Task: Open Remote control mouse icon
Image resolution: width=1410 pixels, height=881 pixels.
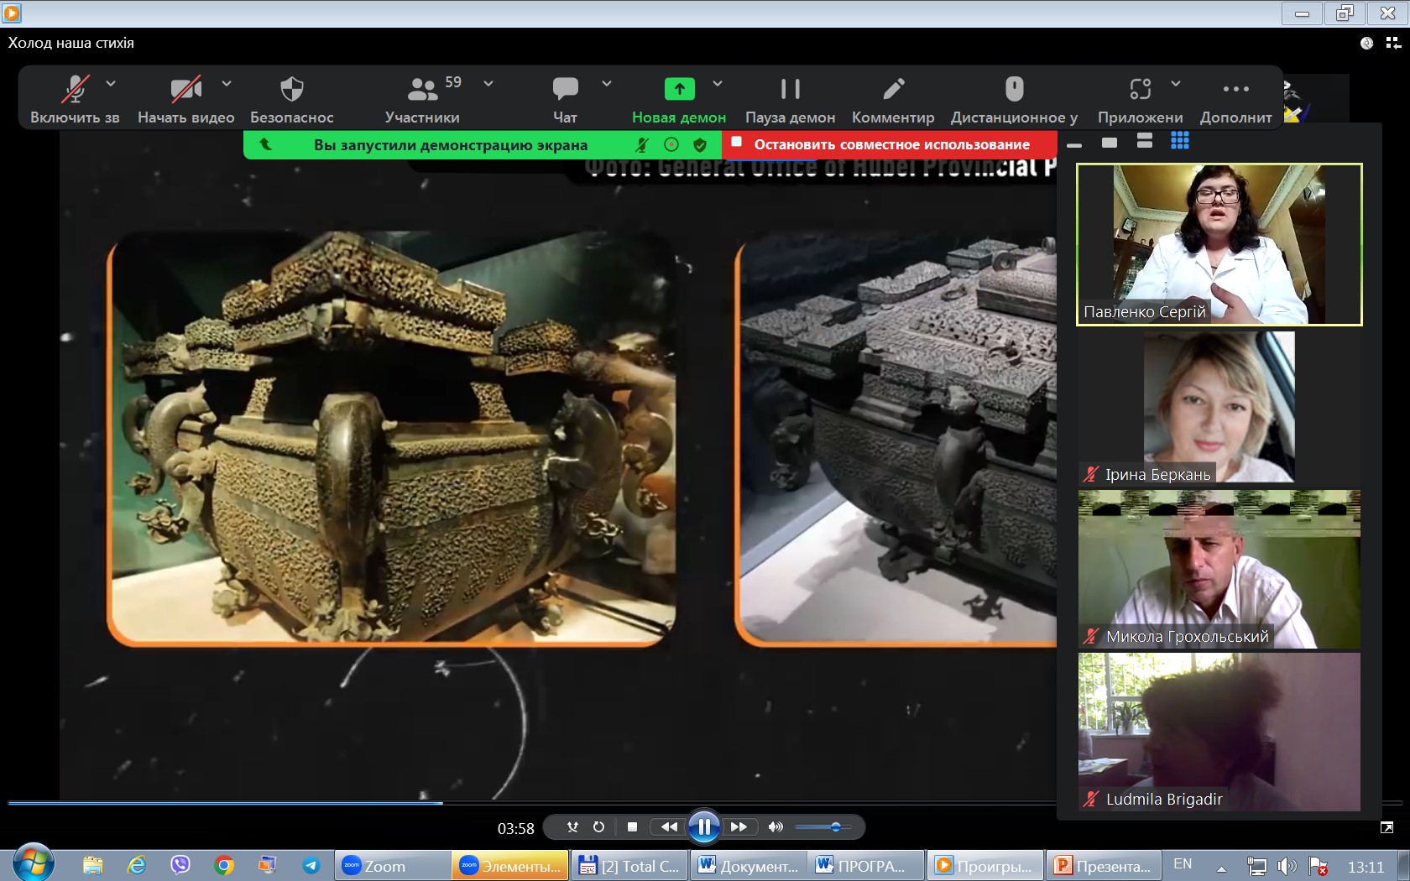Action: (1014, 89)
